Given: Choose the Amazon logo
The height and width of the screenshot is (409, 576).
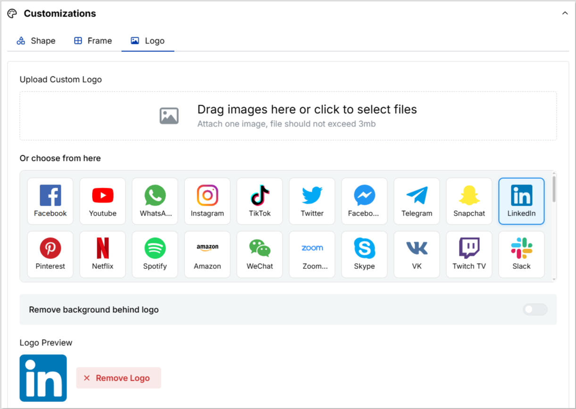Looking at the screenshot, I should (x=207, y=254).
